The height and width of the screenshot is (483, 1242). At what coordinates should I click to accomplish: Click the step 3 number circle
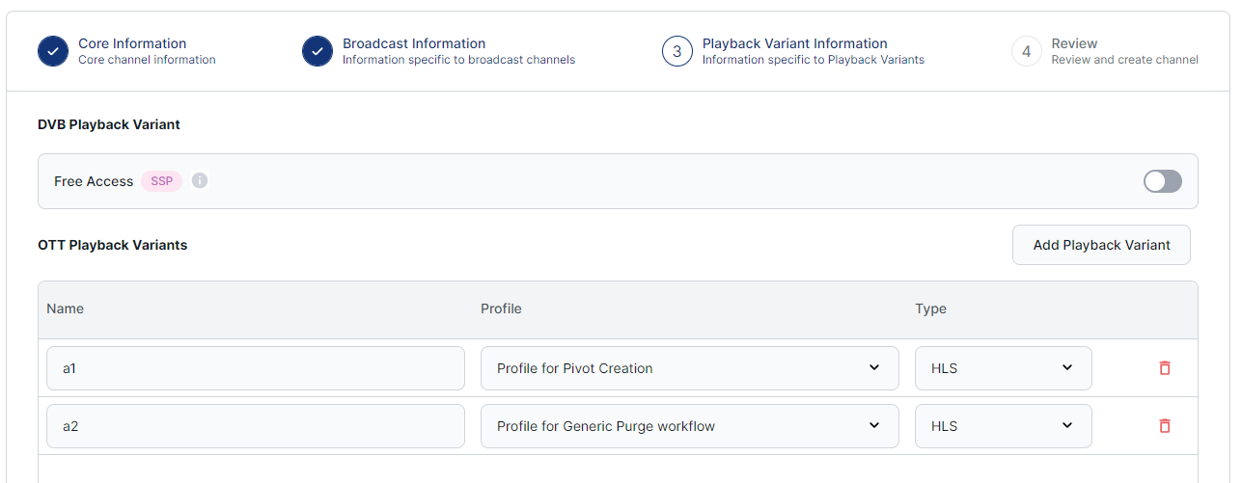tap(676, 51)
